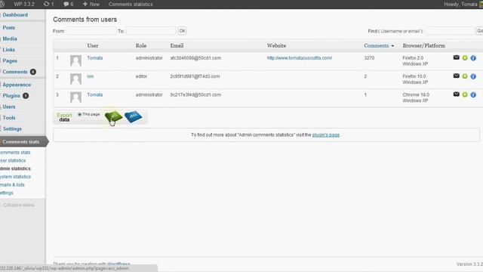
Task: Open Tools in the sidebar
Action: point(9,118)
